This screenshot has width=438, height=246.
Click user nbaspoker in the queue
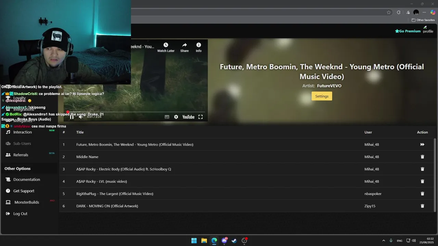[x=373, y=194]
